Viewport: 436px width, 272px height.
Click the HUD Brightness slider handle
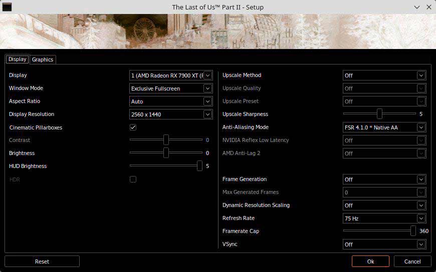click(199, 166)
